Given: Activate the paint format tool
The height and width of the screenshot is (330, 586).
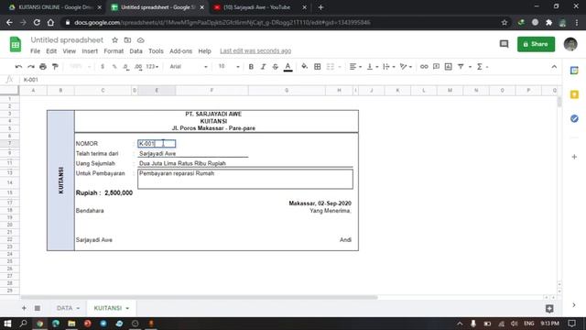Looking at the screenshot, I should point(55,67).
